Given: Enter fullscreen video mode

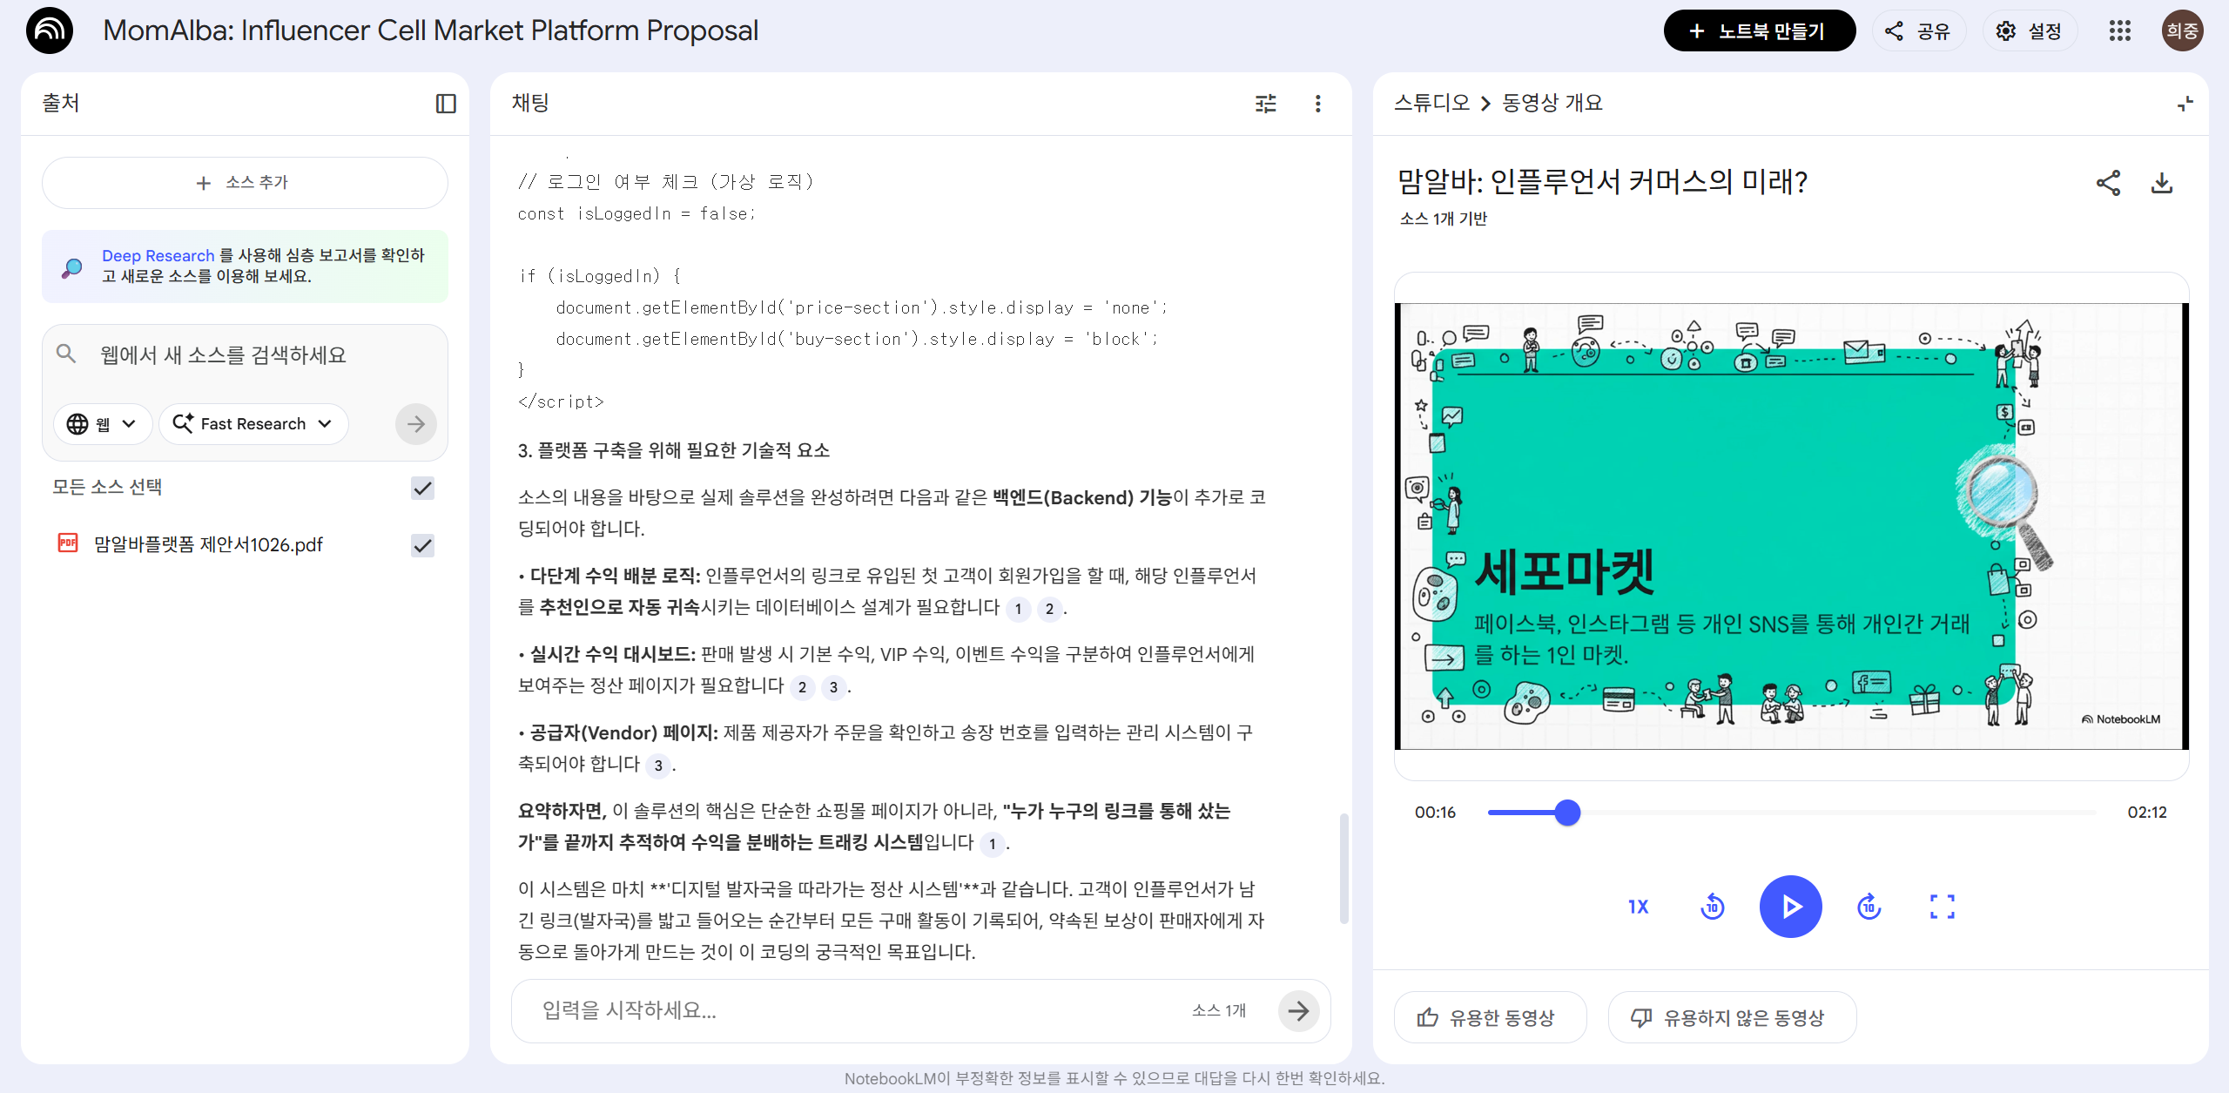Looking at the screenshot, I should (1942, 907).
